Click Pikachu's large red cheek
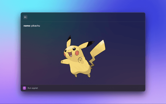Viewport: 166px width, 104px height. tap(77, 53)
